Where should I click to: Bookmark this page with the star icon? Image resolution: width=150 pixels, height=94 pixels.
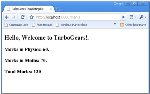(32, 17)
